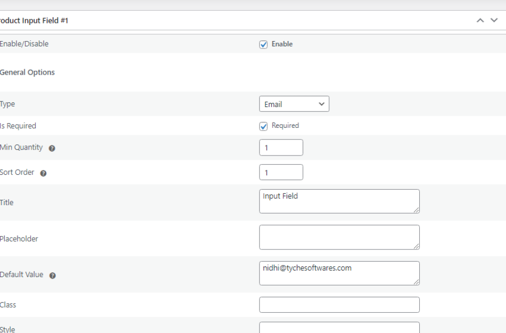
Task: Open the Type dropdown showing Email
Action: click(x=293, y=103)
